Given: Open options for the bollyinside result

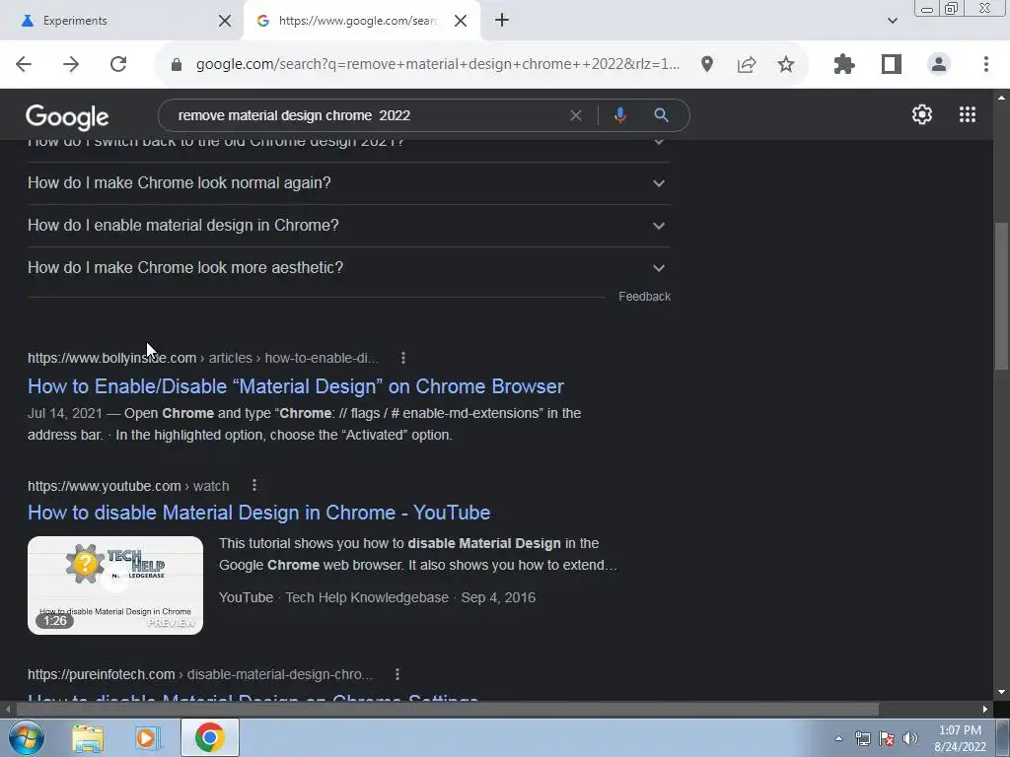Looking at the screenshot, I should click(x=403, y=358).
